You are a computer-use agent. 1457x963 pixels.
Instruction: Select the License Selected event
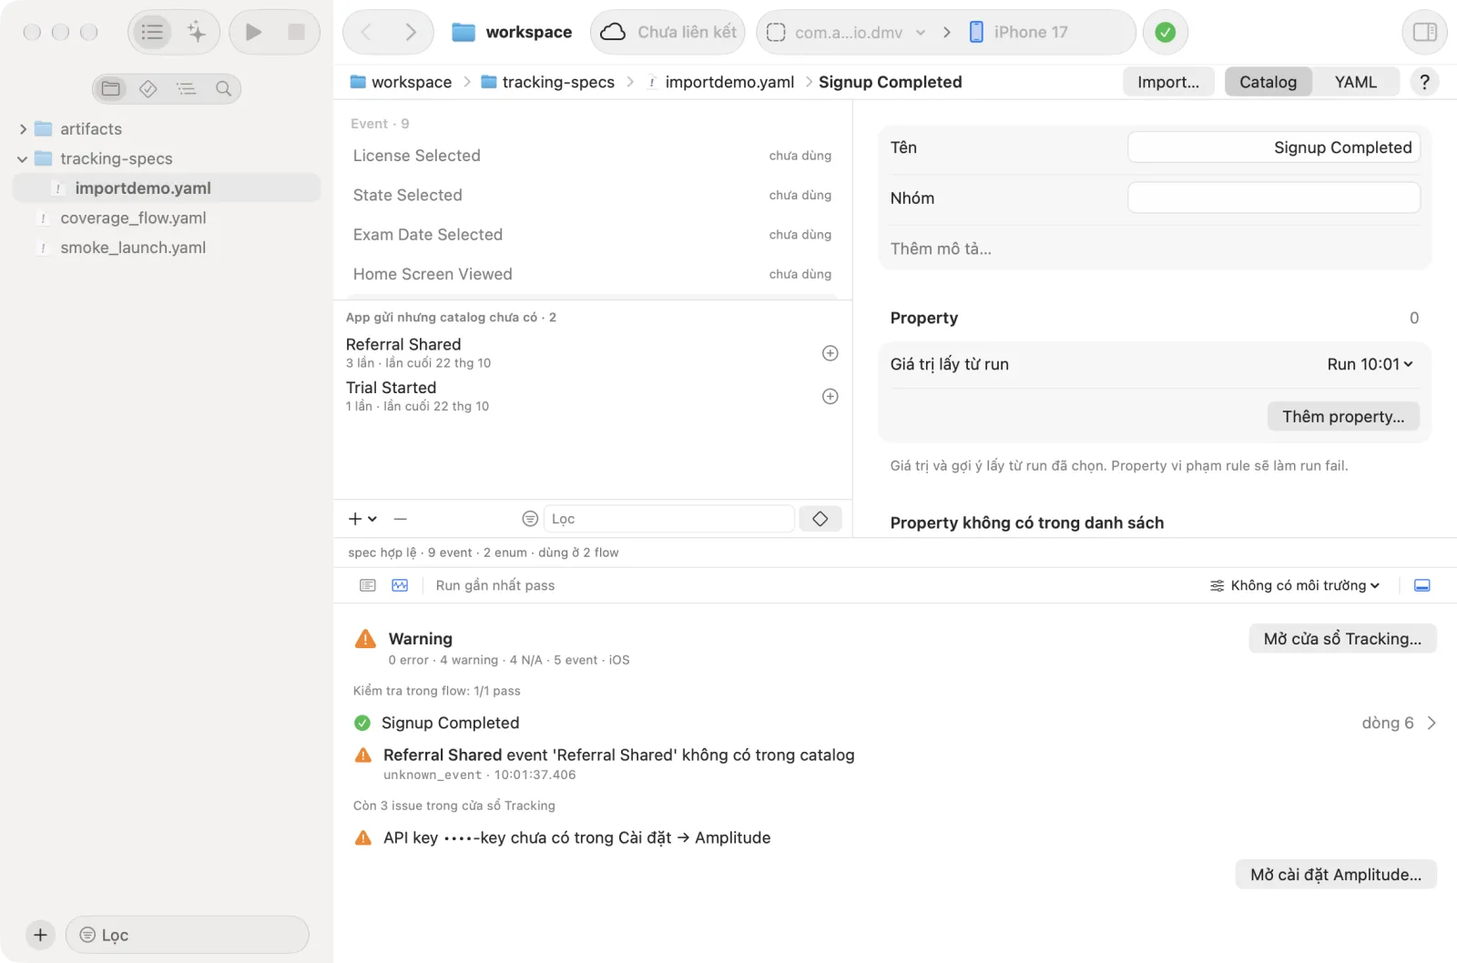pyautogui.click(x=592, y=156)
